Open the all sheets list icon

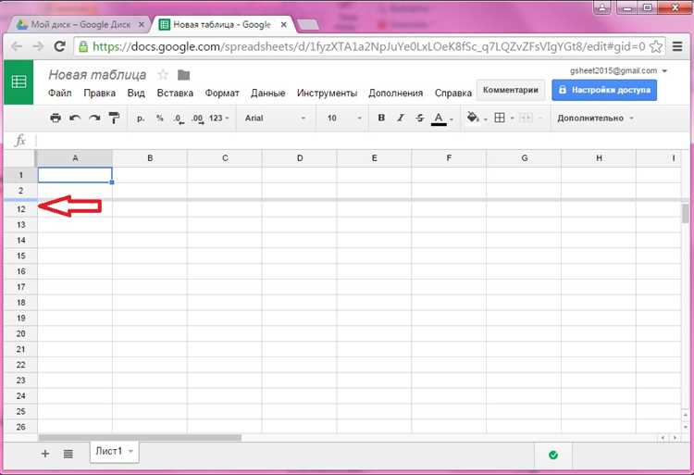68,454
